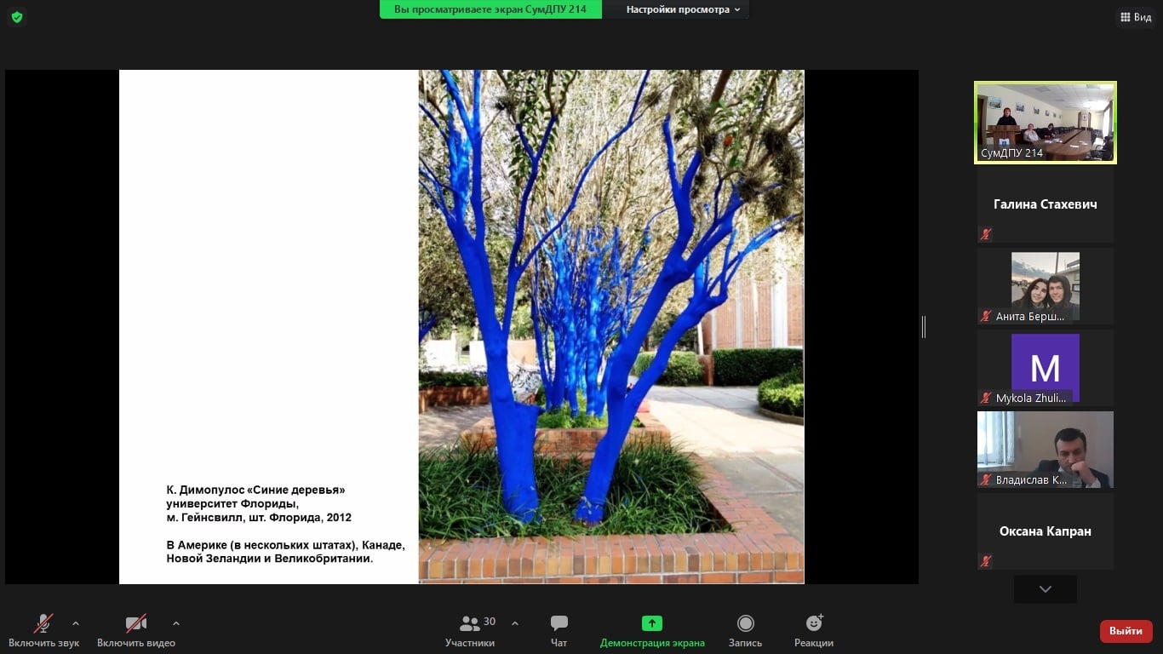Viewport: 1163px width, 654px height.
Task: Click muted mic icon on Галина Стахевич tile
Action: [x=986, y=234]
